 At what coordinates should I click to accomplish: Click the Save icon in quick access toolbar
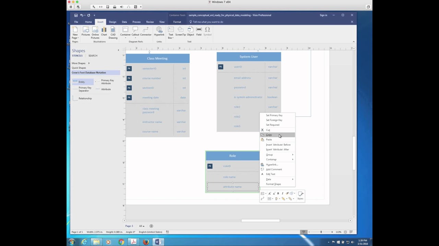[x=76, y=15]
